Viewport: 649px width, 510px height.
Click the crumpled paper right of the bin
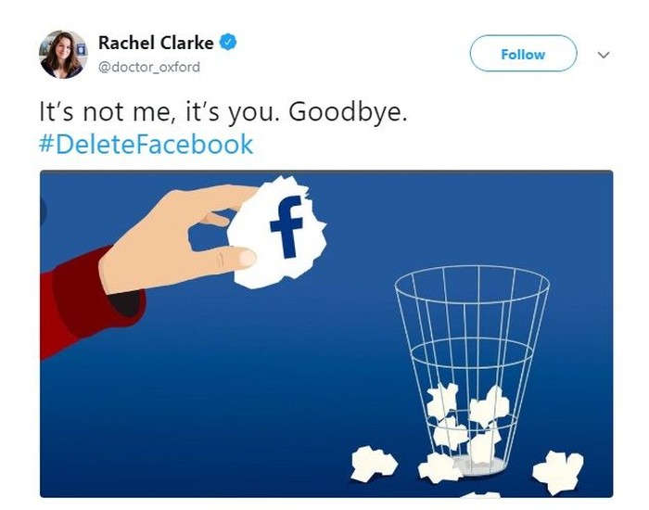(558, 468)
